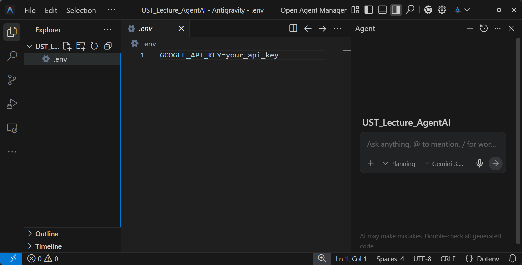The width and height of the screenshot is (522, 265).
Task: Open Explorer views and more actions menu
Action: [108, 30]
